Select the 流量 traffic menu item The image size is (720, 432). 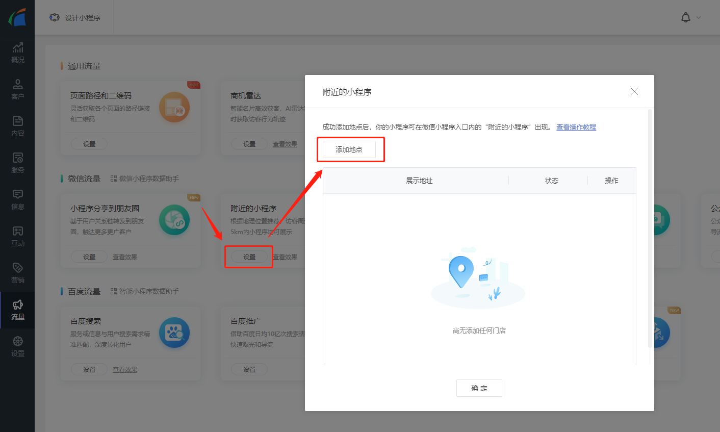click(x=17, y=310)
